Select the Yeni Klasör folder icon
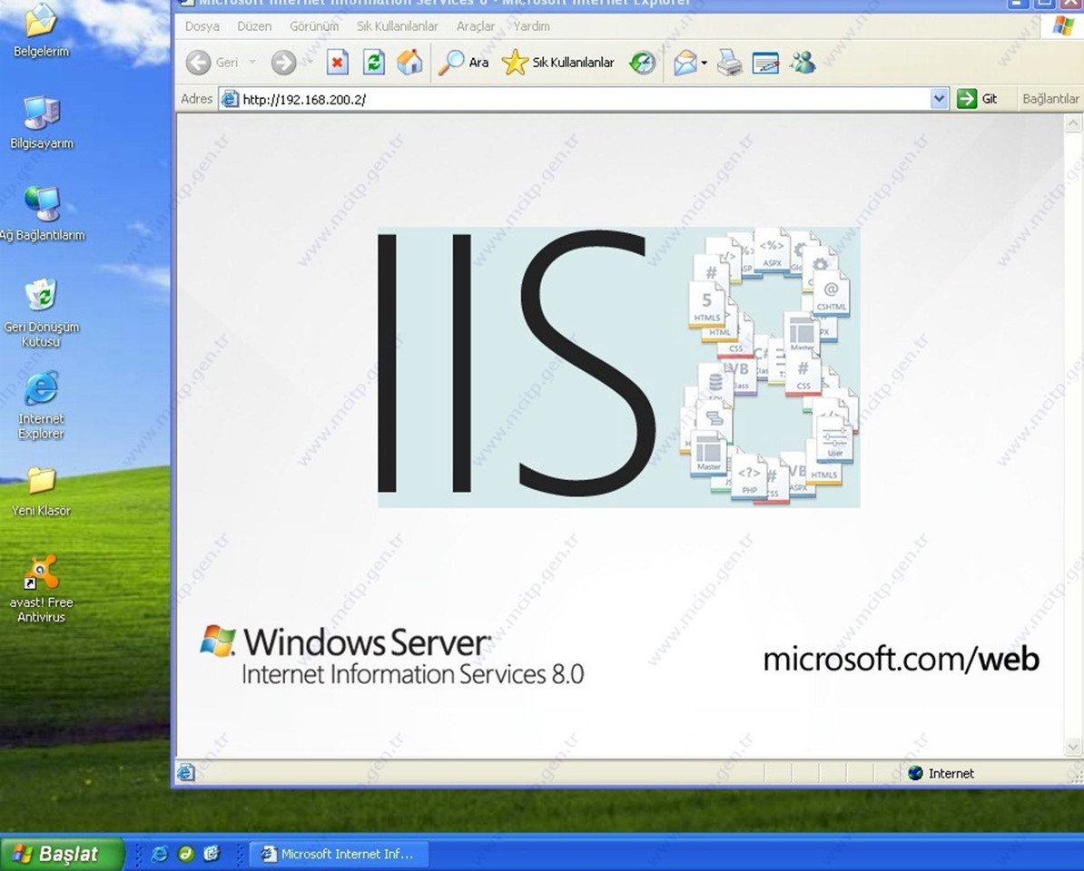1084x871 pixels. tap(42, 492)
